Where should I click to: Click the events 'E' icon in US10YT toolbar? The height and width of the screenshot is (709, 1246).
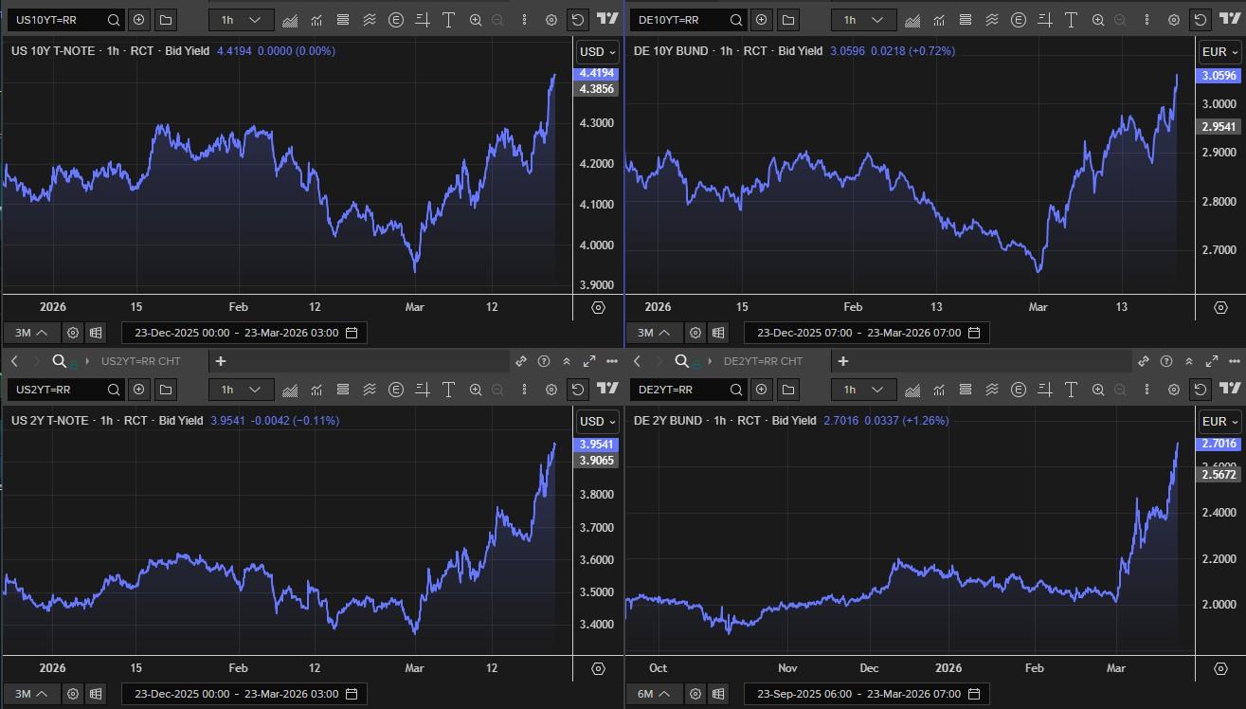[395, 19]
